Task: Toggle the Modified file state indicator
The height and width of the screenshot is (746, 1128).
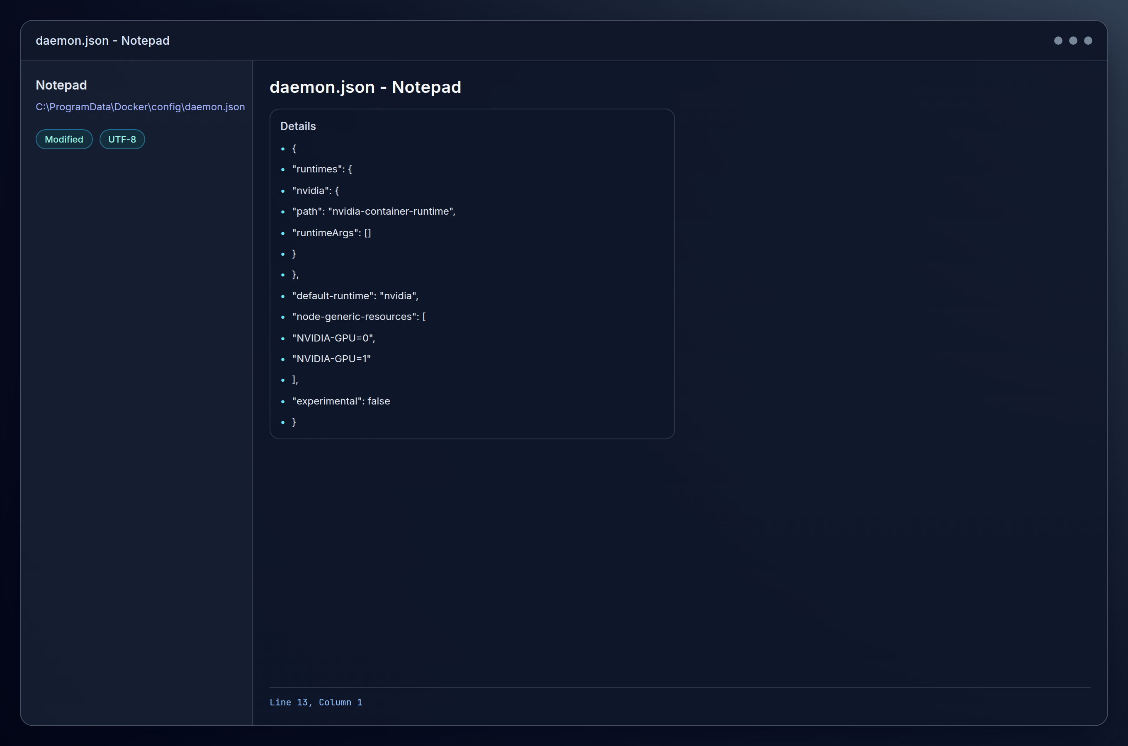Action: click(64, 139)
